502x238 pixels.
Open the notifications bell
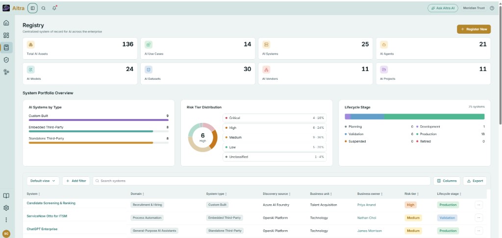[54, 8]
